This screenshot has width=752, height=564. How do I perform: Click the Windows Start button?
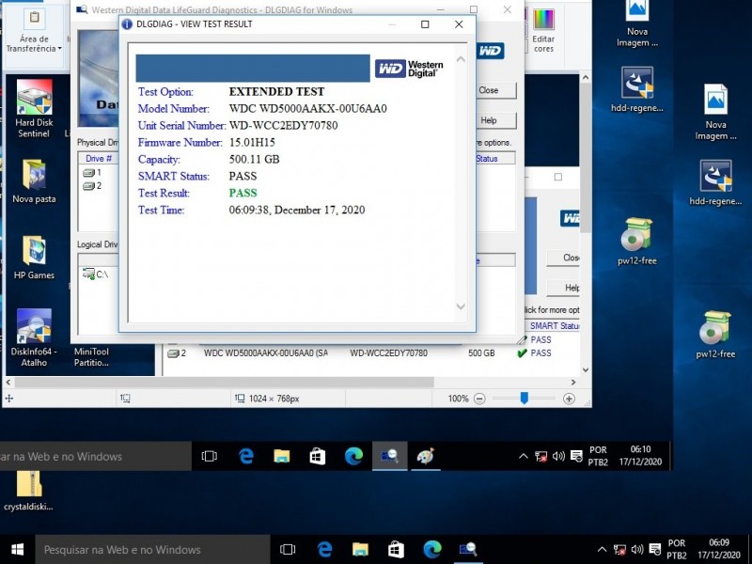pos(18,550)
